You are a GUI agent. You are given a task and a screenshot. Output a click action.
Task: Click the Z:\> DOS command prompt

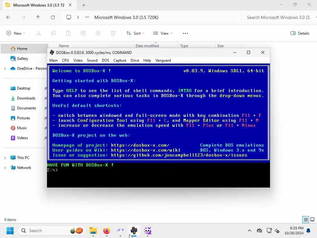click(53, 170)
